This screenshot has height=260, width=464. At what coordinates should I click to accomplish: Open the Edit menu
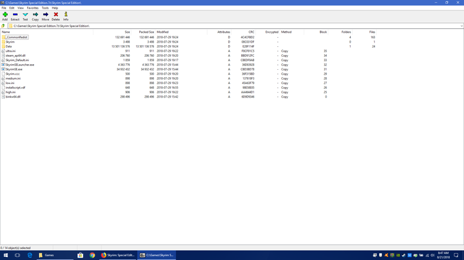(x=12, y=8)
